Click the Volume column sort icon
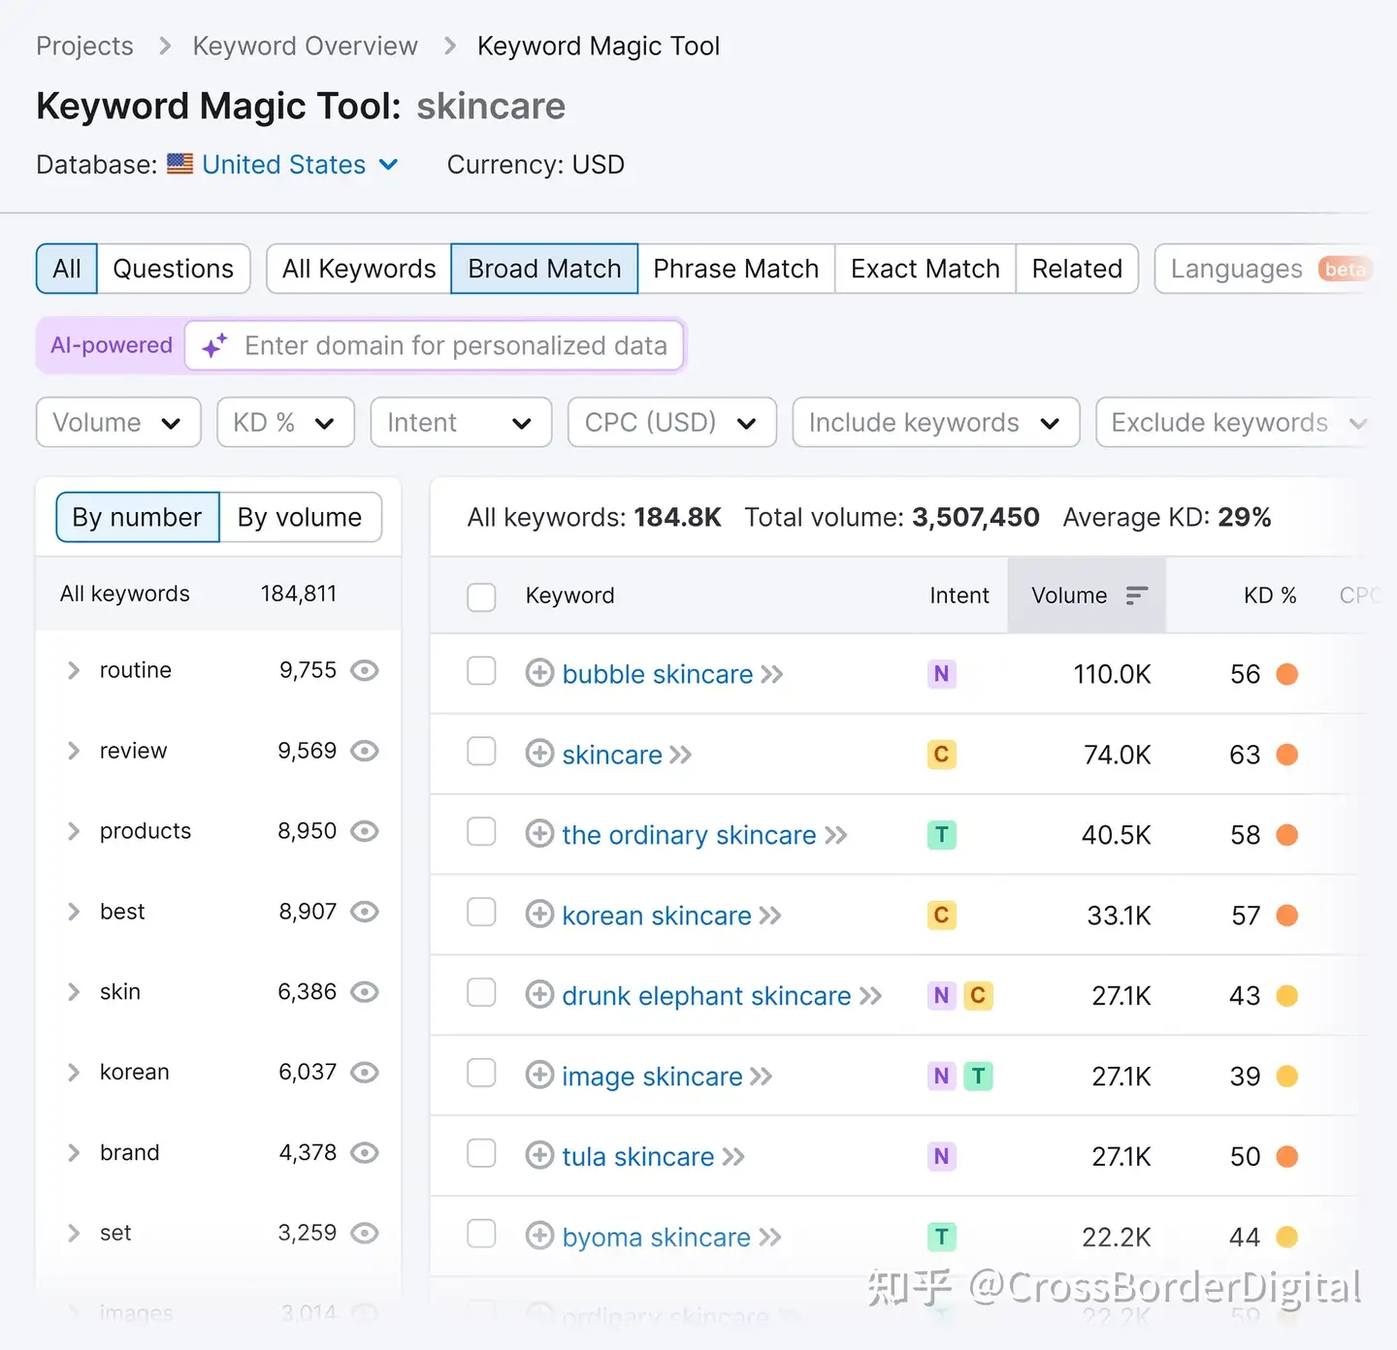This screenshot has width=1397, height=1350. tap(1136, 595)
